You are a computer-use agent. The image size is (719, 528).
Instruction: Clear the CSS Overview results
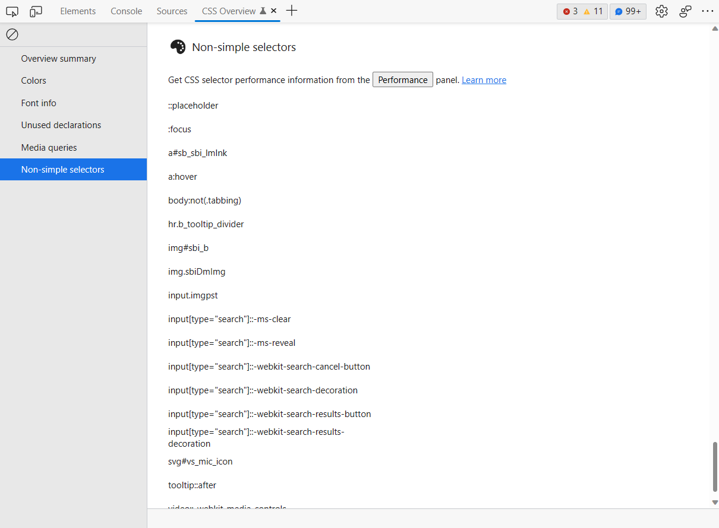tap(12, 34)
